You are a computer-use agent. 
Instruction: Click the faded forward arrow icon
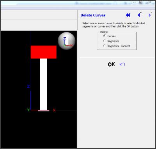[x=150, y=15]
